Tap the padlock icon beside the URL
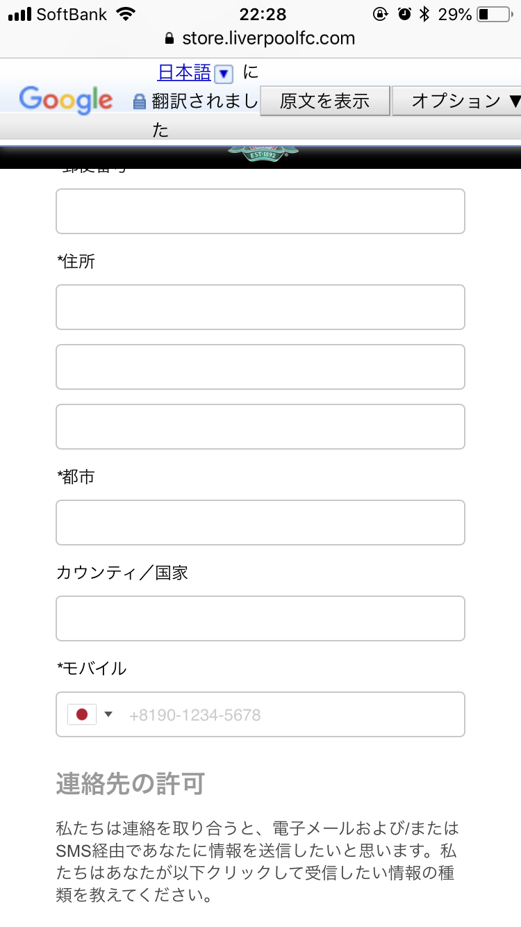Screen dimensions: 521x927 pyautogui.click(x=168, y=38)
